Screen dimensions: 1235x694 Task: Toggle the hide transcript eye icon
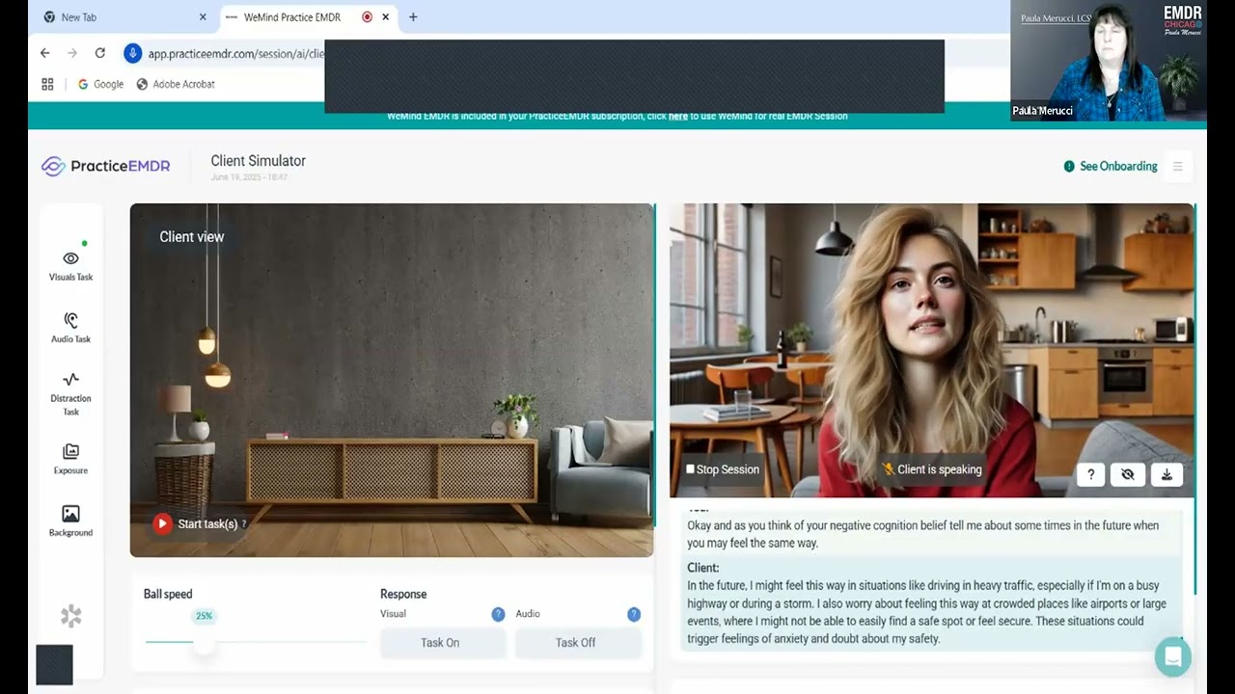pyautogui.click(x=1128, y=474)
